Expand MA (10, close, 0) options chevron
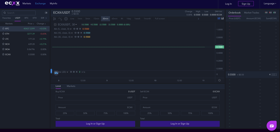The height and width of the screenshot is (132, 280). coord(72,33)
